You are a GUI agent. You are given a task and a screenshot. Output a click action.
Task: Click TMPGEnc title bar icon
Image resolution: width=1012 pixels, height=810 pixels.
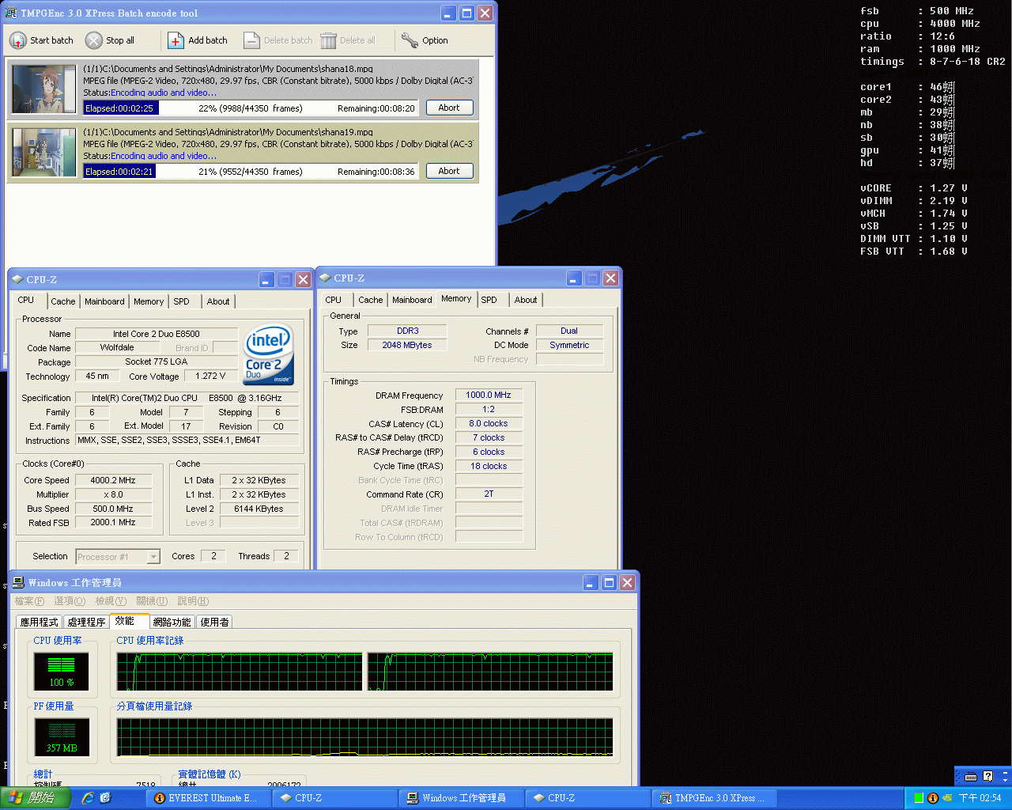[x=11, y=13]
